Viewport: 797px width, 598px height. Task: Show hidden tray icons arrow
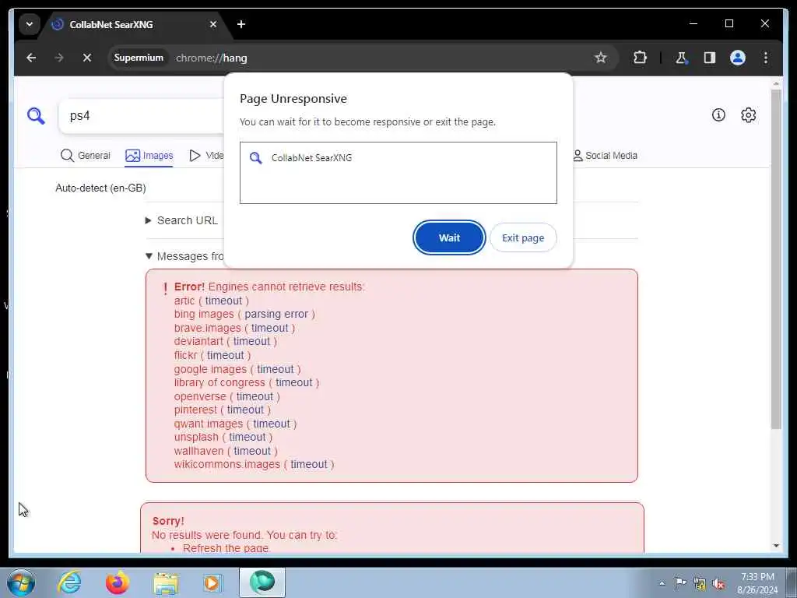pos(662,583)
